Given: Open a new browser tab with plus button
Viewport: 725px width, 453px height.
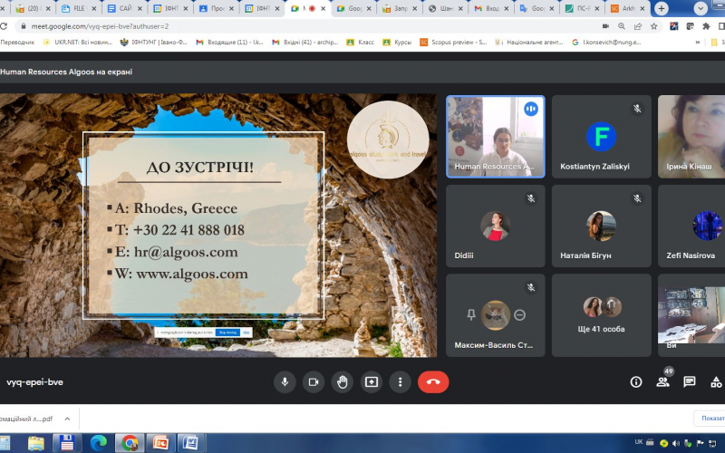Looking at the screenshot, I should coord(662,8).
